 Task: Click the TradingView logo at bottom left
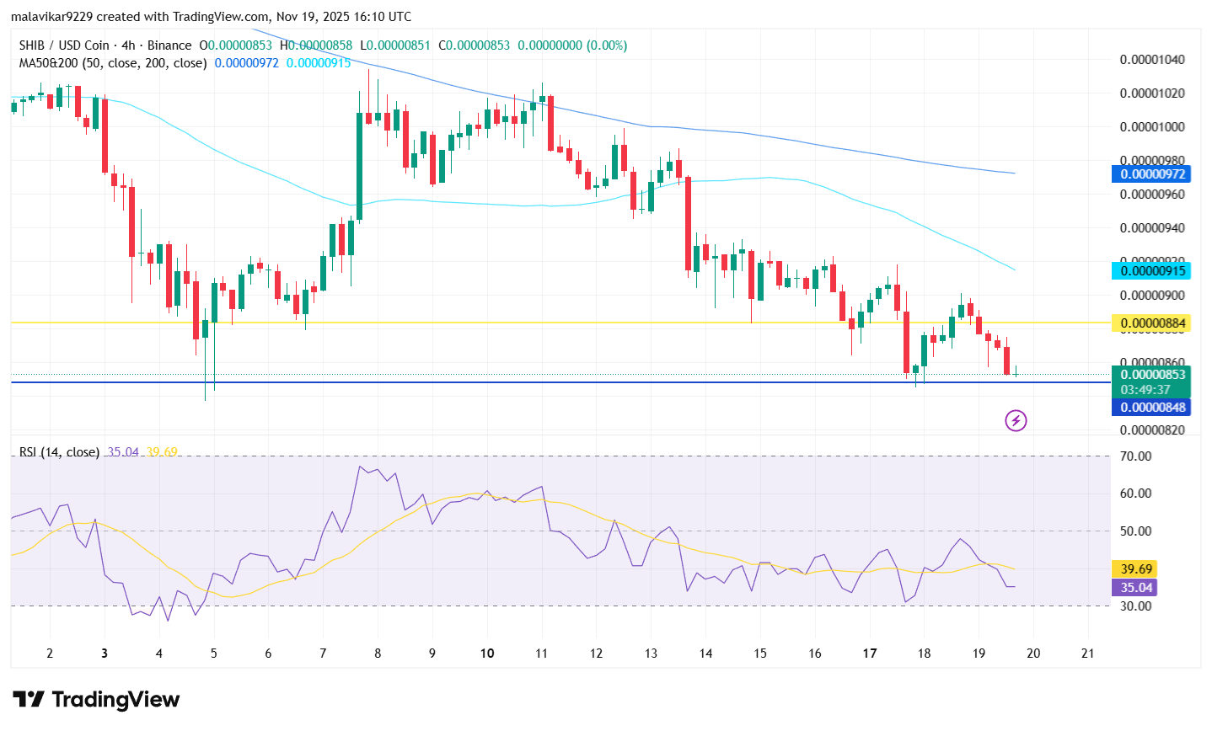(96, 700)
